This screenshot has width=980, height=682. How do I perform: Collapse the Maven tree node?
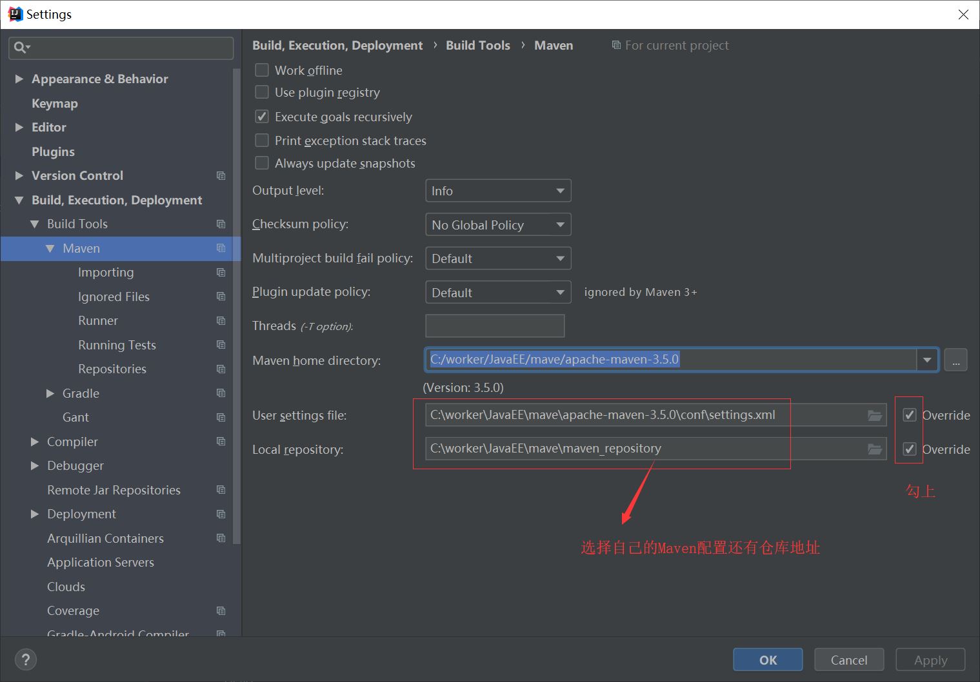coord(50,248)
